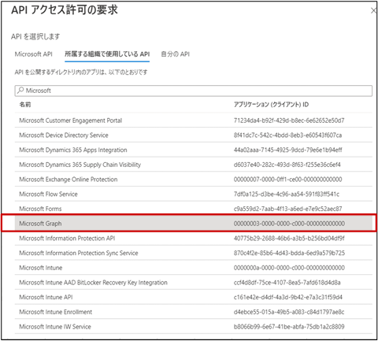Screen dimensions: 378x341
Task: Click ID 8f41dc7c-542c-4bdd-8eb3-e60543f607ca
Action: pyautogui.click(x=288, y=135)
